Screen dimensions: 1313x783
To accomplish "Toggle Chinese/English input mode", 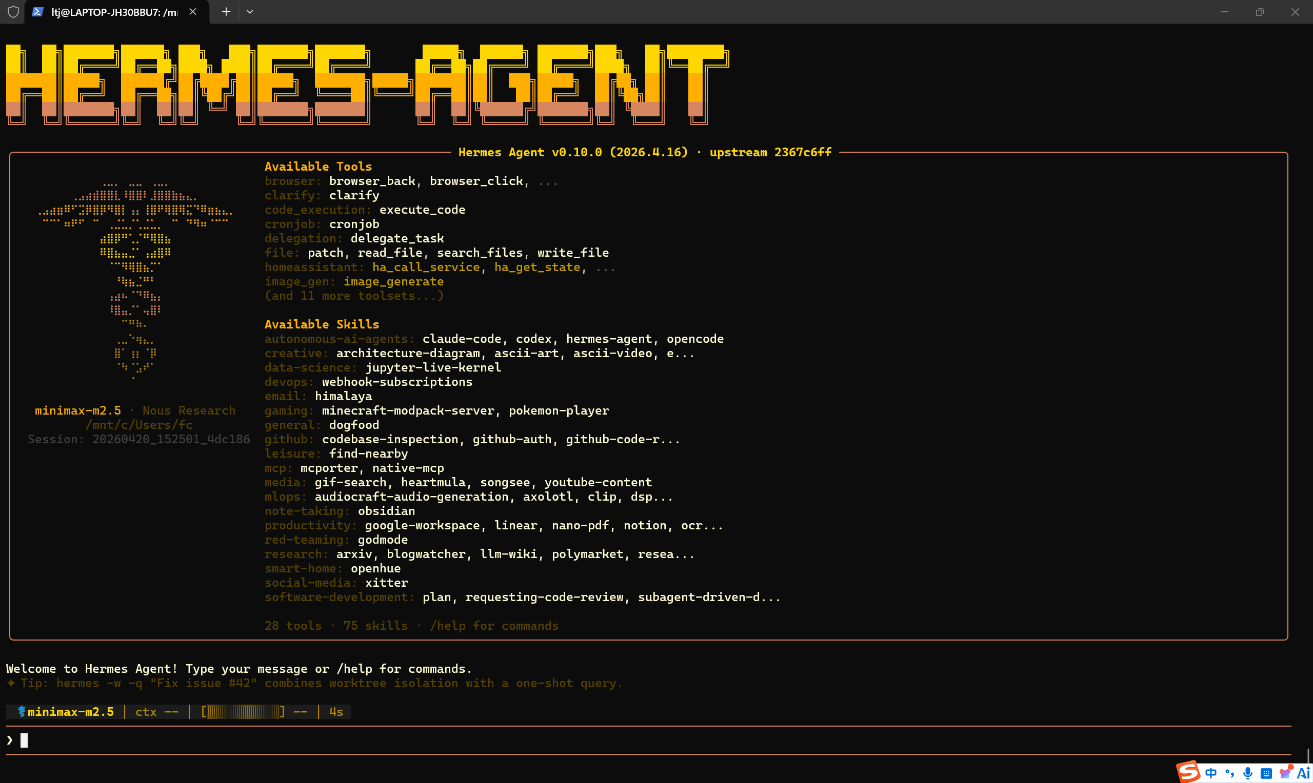I will point(1211,773).
